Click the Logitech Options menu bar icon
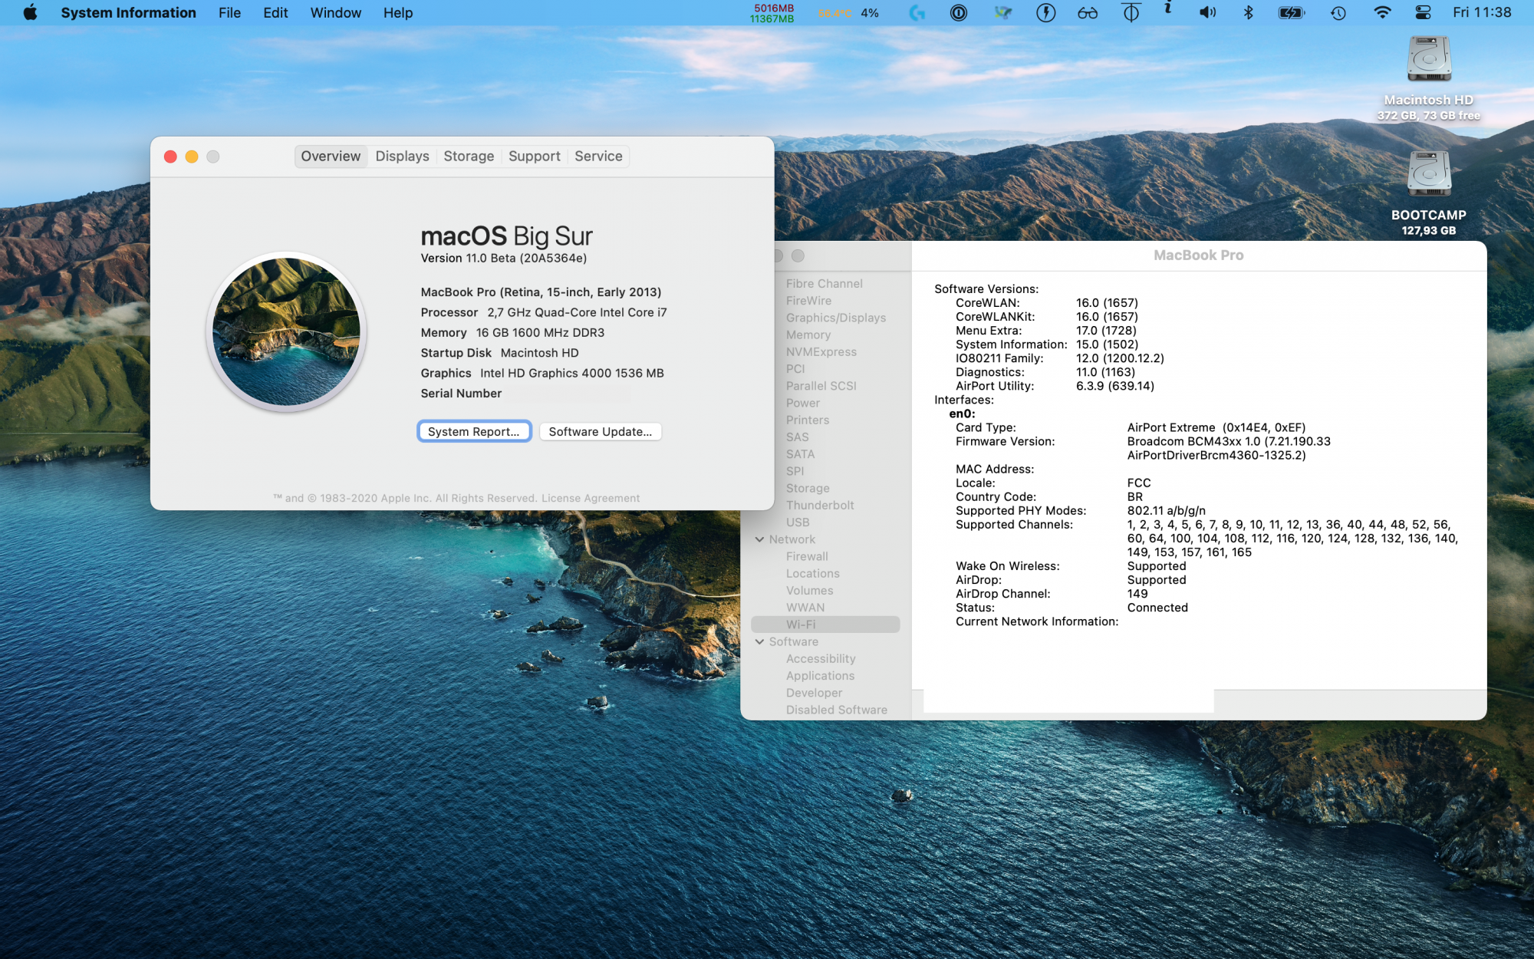The width and height of the screenshot is (1534, 959). click(917, 12)
